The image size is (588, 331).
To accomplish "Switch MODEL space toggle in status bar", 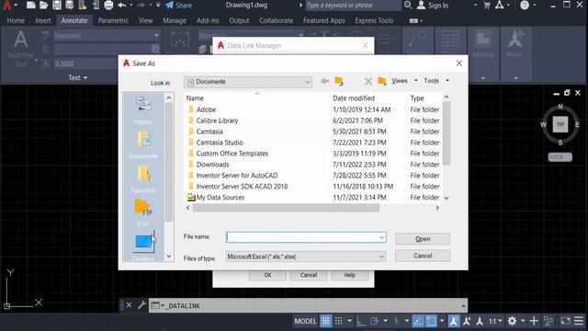I will pyautogui.click(x=305, y=321).
